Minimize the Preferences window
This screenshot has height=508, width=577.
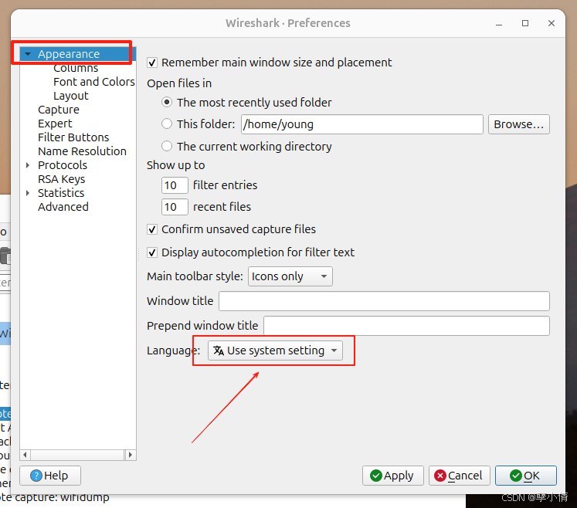pyautogui.click(x=499, y=24)
